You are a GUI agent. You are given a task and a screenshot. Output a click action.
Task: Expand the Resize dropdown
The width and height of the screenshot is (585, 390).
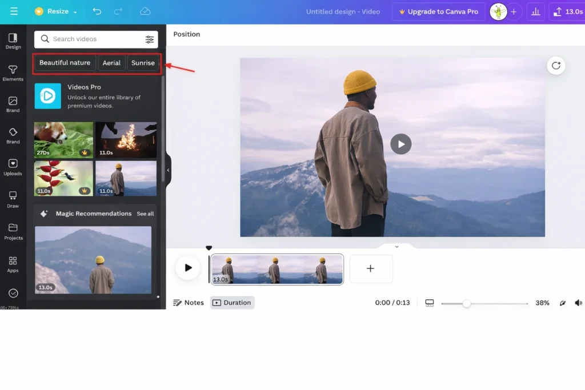click(53, 11)
